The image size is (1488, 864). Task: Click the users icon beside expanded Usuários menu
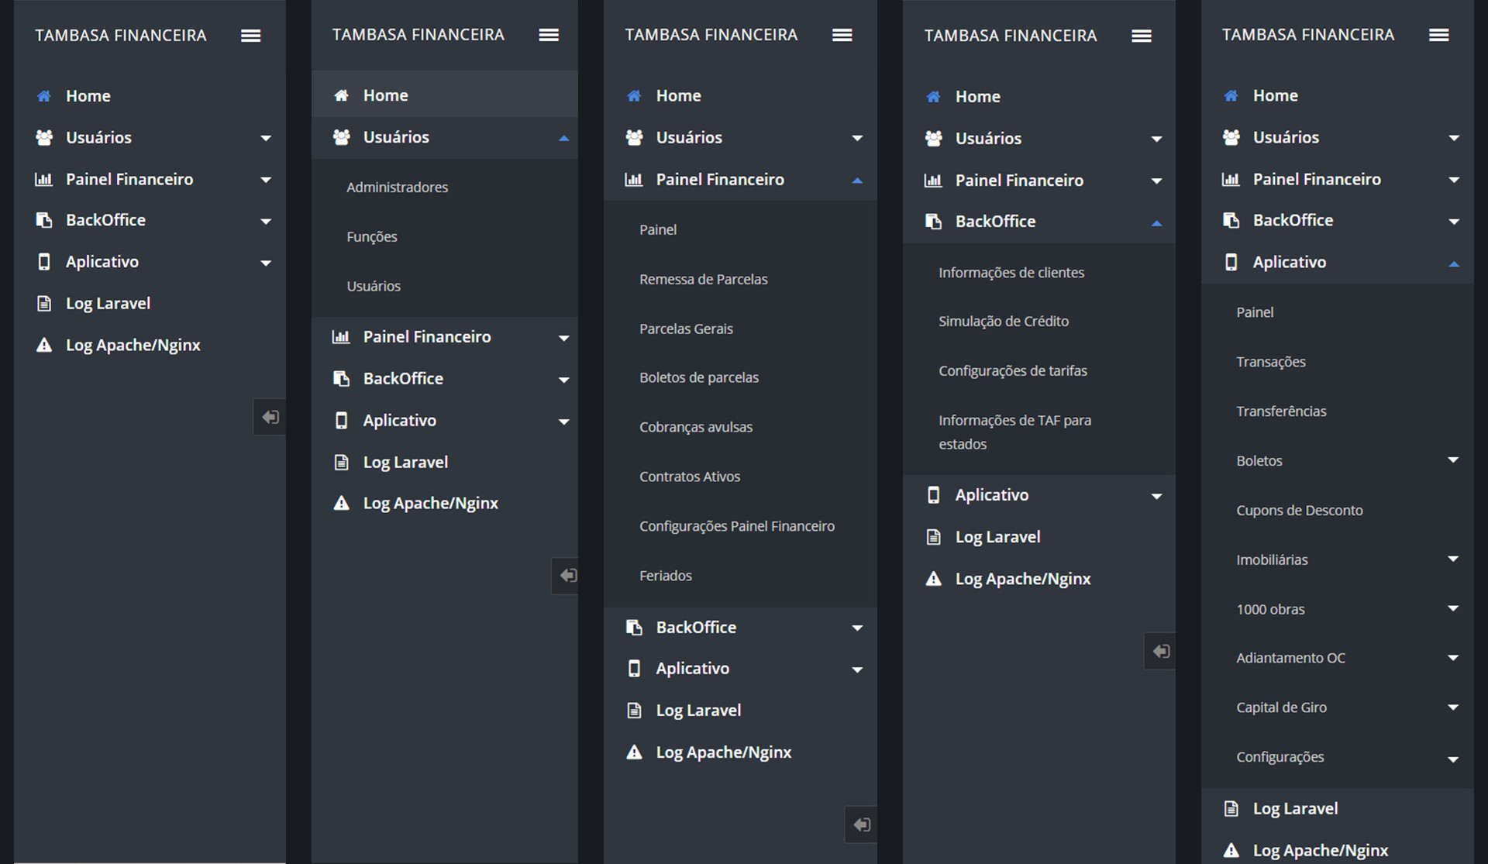tap(341, 137)
